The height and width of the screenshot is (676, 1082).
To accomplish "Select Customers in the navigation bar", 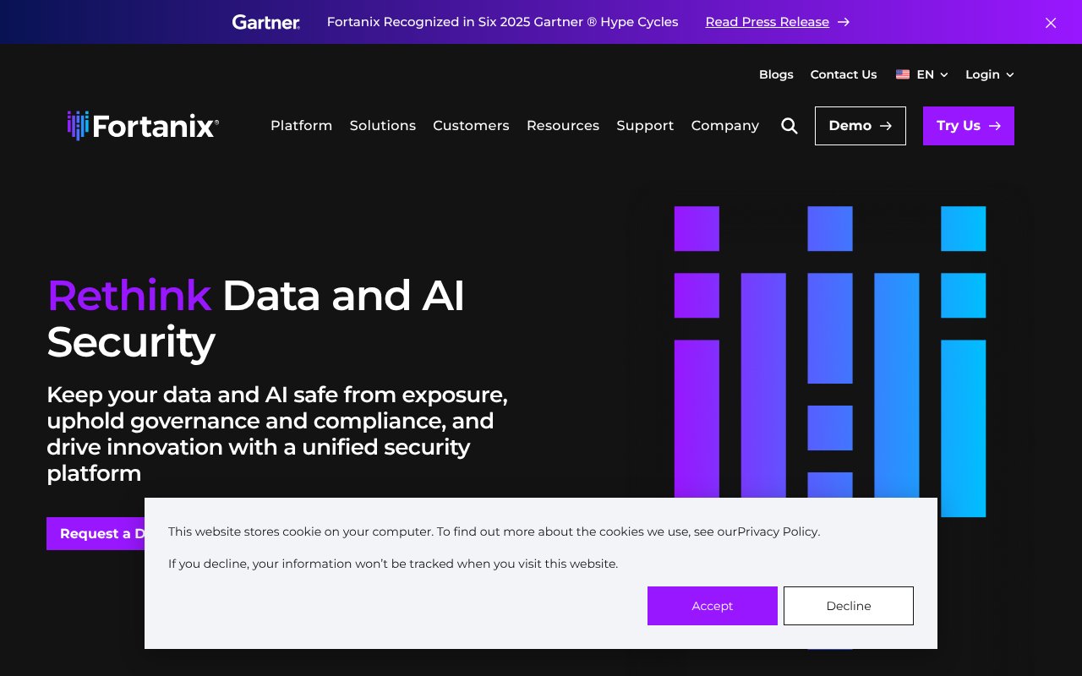I will pyautogui.click(x=471, y=125).
